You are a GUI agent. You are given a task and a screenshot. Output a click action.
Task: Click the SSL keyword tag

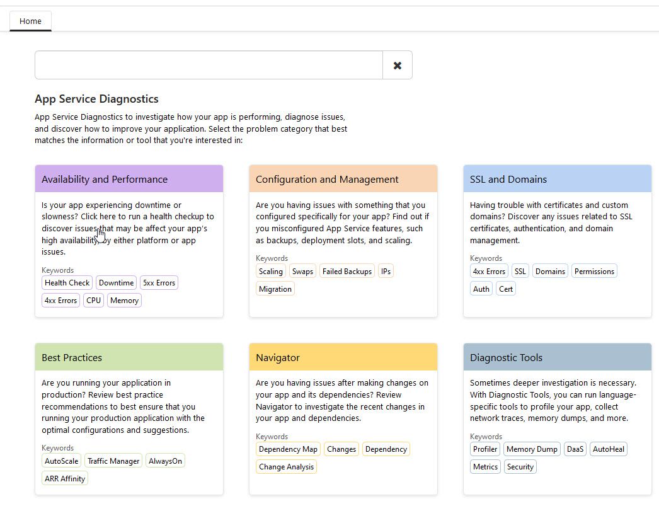coord(520,272)
